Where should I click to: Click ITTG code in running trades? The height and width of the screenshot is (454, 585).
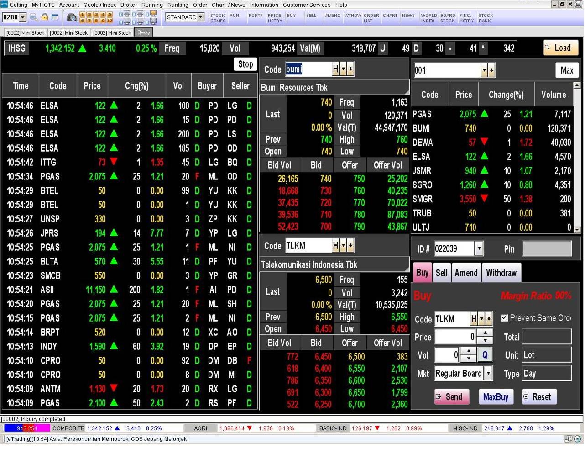click(x=48, y=162)
